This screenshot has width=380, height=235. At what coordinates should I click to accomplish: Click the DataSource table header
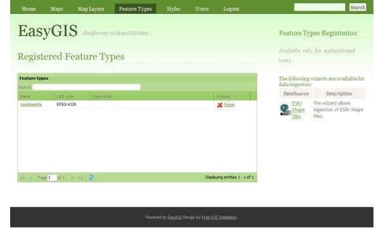click(296, 94)
